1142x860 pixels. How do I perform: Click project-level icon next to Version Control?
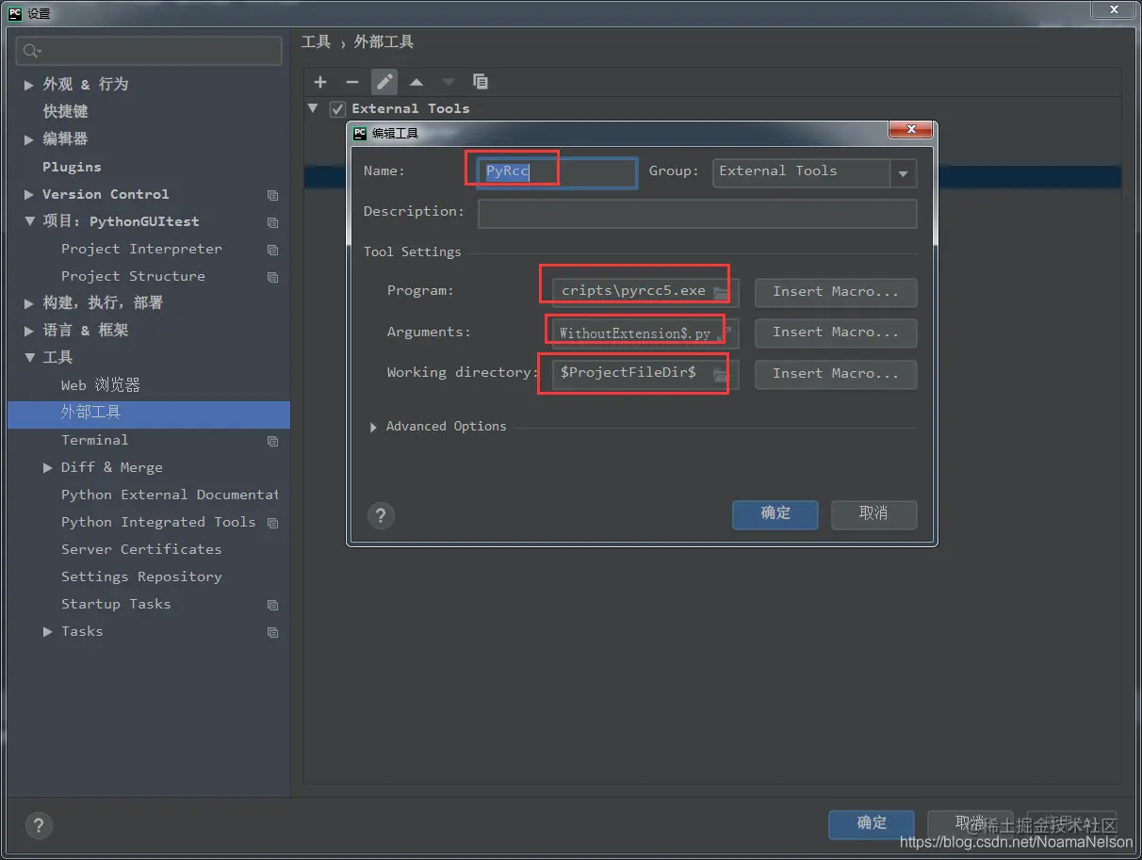[272, 195]
